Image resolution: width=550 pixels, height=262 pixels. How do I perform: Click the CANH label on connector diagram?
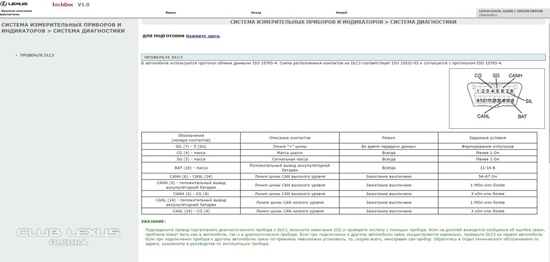pyautogui.click(x=515, y=75)
